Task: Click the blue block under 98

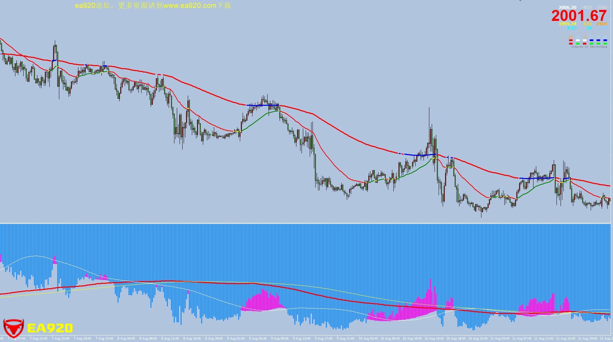Action: (x=605, y=40)
